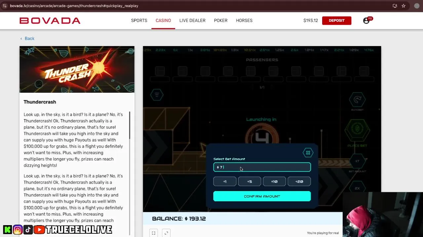Click the Thundercrash title heading
Image resolution: width=423 pixels, height=237 pixels.
(40, 102)
